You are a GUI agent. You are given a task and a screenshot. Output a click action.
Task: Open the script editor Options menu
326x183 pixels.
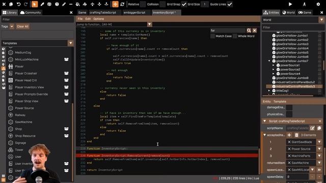(98, 19)
